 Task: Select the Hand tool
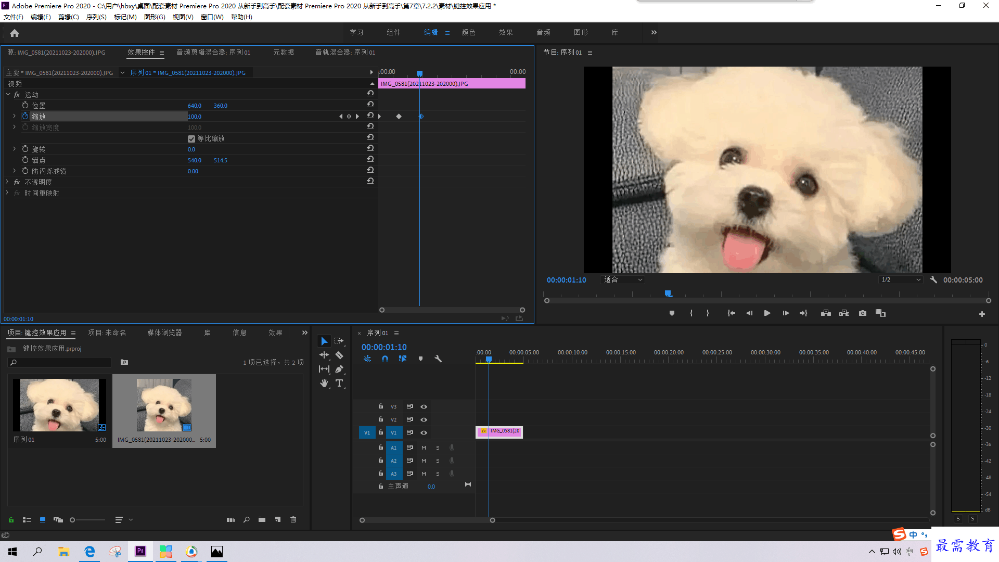(324, 383)
